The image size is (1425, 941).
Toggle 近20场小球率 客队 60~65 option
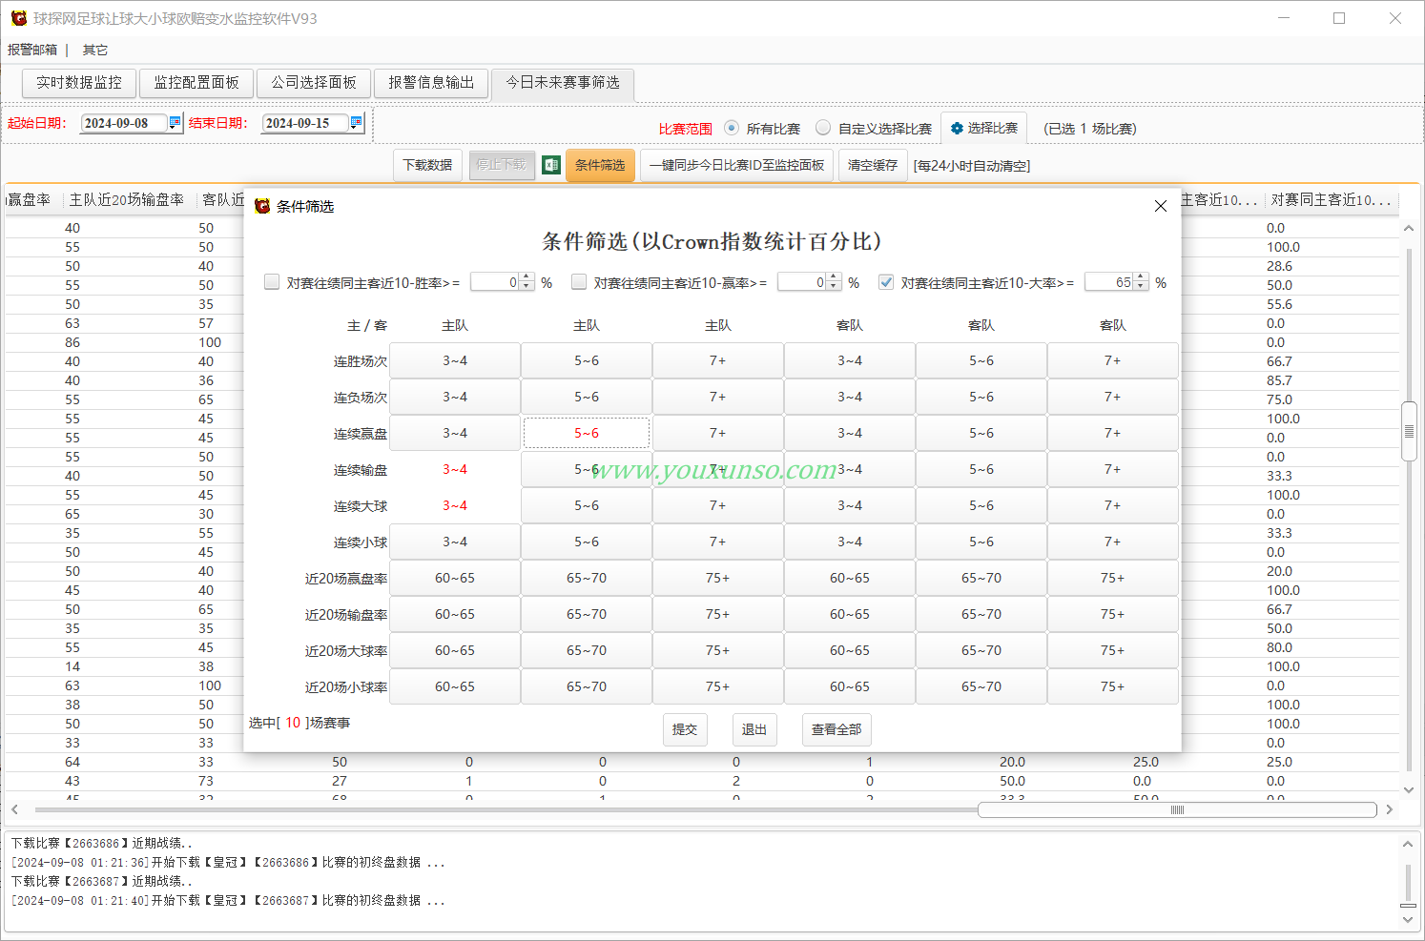850,687
